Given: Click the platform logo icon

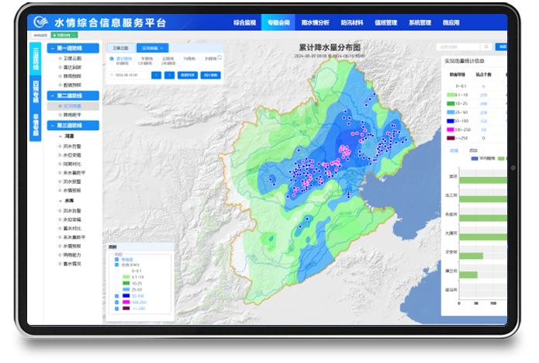Looking at the screenshot, I should pyautogui.click(x=40, y=22).
